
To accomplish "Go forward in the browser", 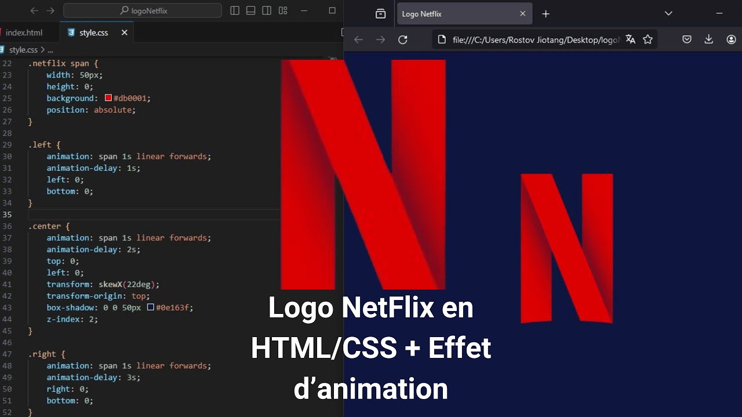I will pos(380,39).
